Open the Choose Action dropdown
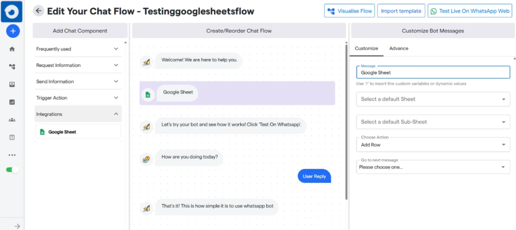This screenshot has width=516, height=230. pos(433,145)
